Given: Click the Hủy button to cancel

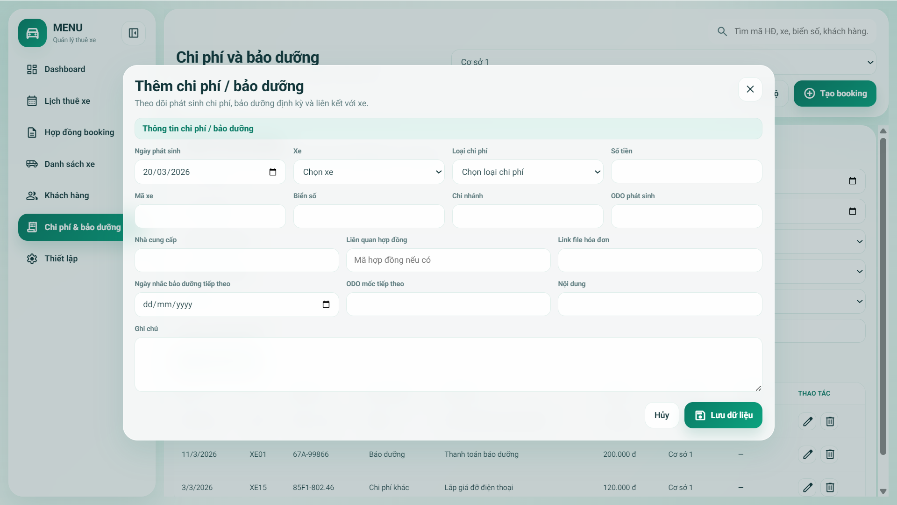Looking at the screenshot, I should point(661,415).
